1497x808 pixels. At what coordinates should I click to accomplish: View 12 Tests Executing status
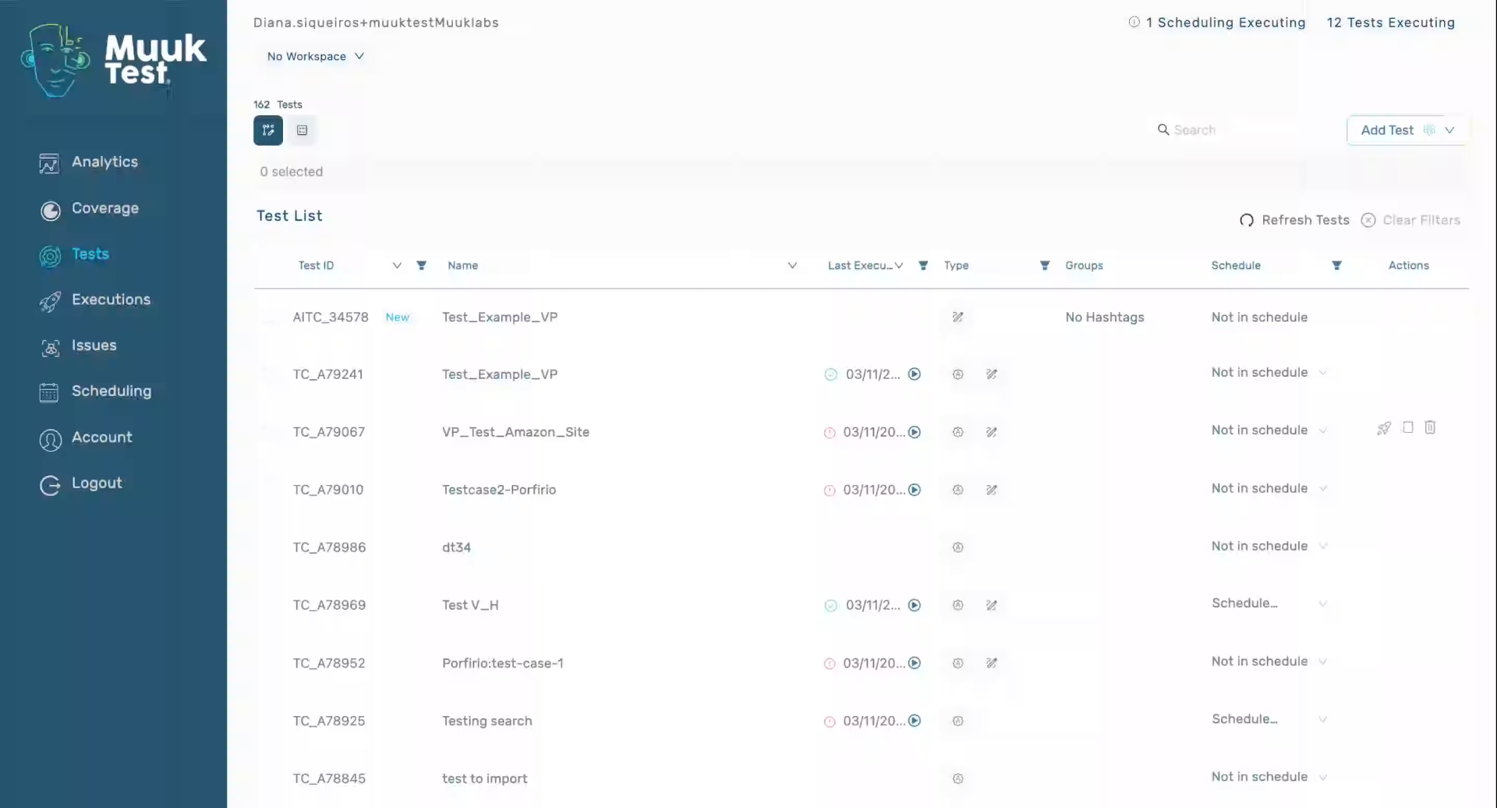tap(1390, 23)
